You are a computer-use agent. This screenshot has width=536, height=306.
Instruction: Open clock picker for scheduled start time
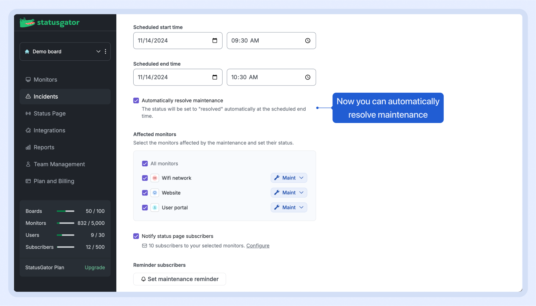307,41
